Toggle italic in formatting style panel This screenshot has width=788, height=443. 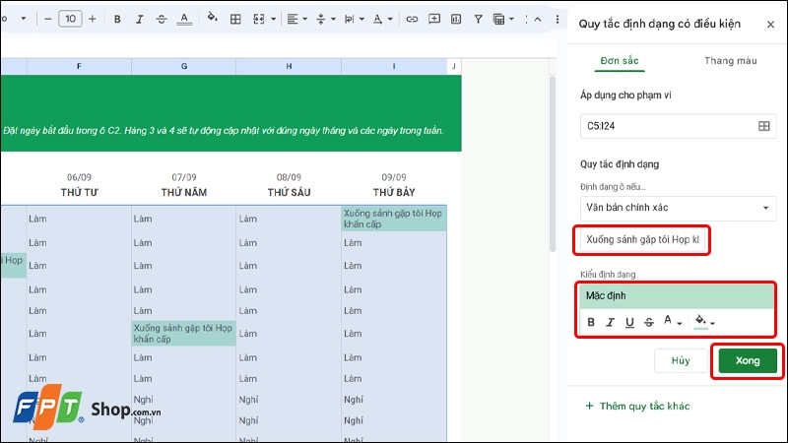point(610,322)
